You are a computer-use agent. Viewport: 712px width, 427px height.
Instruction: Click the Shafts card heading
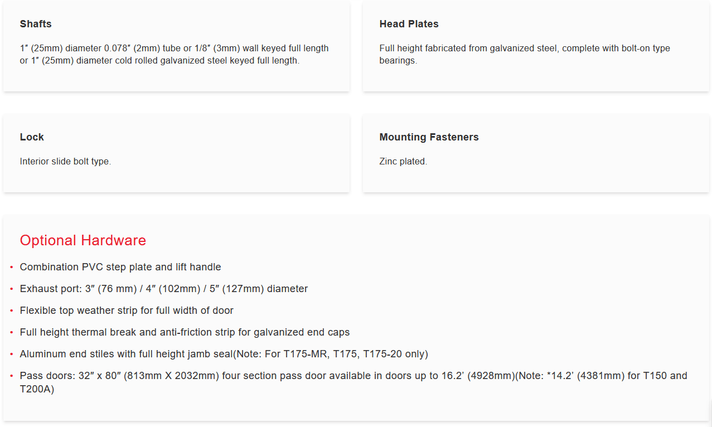pos(36,24)
